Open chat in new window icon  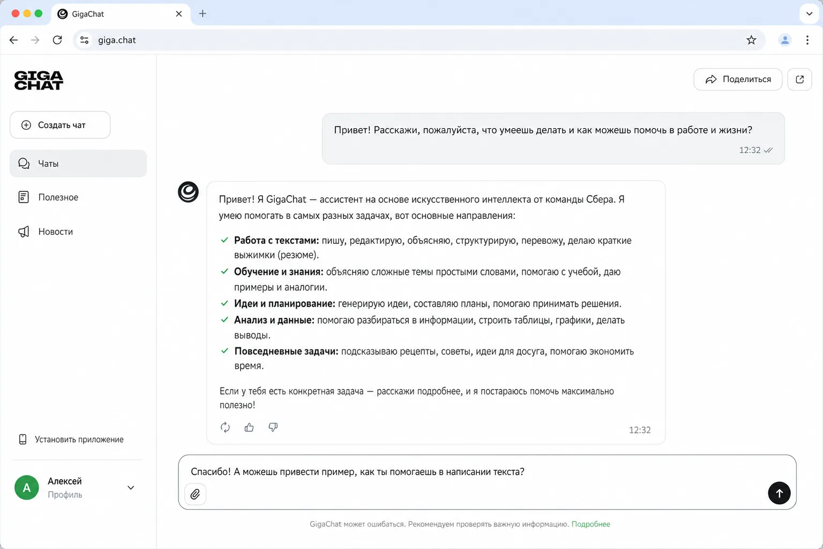tap(799, 79)
